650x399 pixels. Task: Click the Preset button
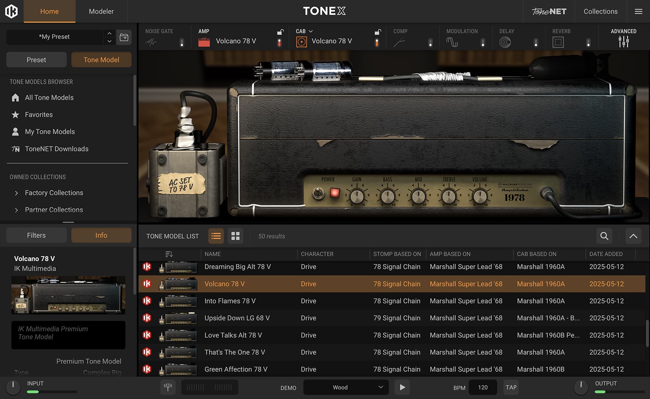pos(36,60)
